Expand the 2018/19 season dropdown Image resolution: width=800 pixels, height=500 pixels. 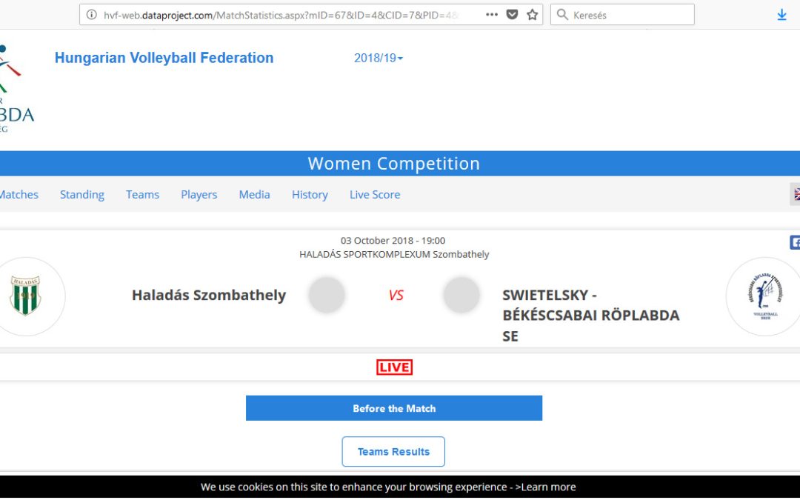(x=379, y=58)
